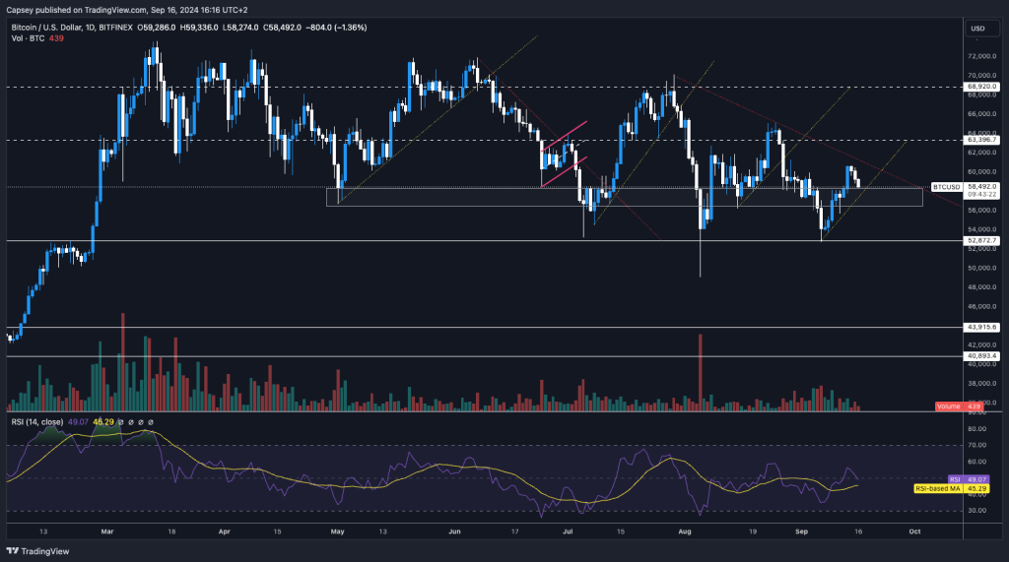
Task: Click the BTCUSD symbol tag on price axis
Action: [946, 186]
